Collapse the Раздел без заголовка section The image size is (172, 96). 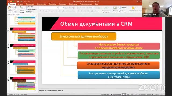pos(8,15)
